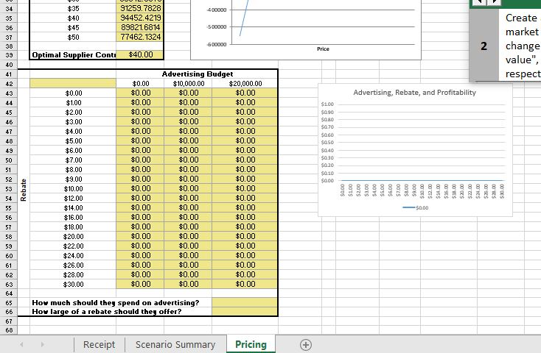Screen dimensions: 541x353
Task: Select the $20,000.00 column cell in the $10.00 rebate row
Action: click(x=245, y=188)
